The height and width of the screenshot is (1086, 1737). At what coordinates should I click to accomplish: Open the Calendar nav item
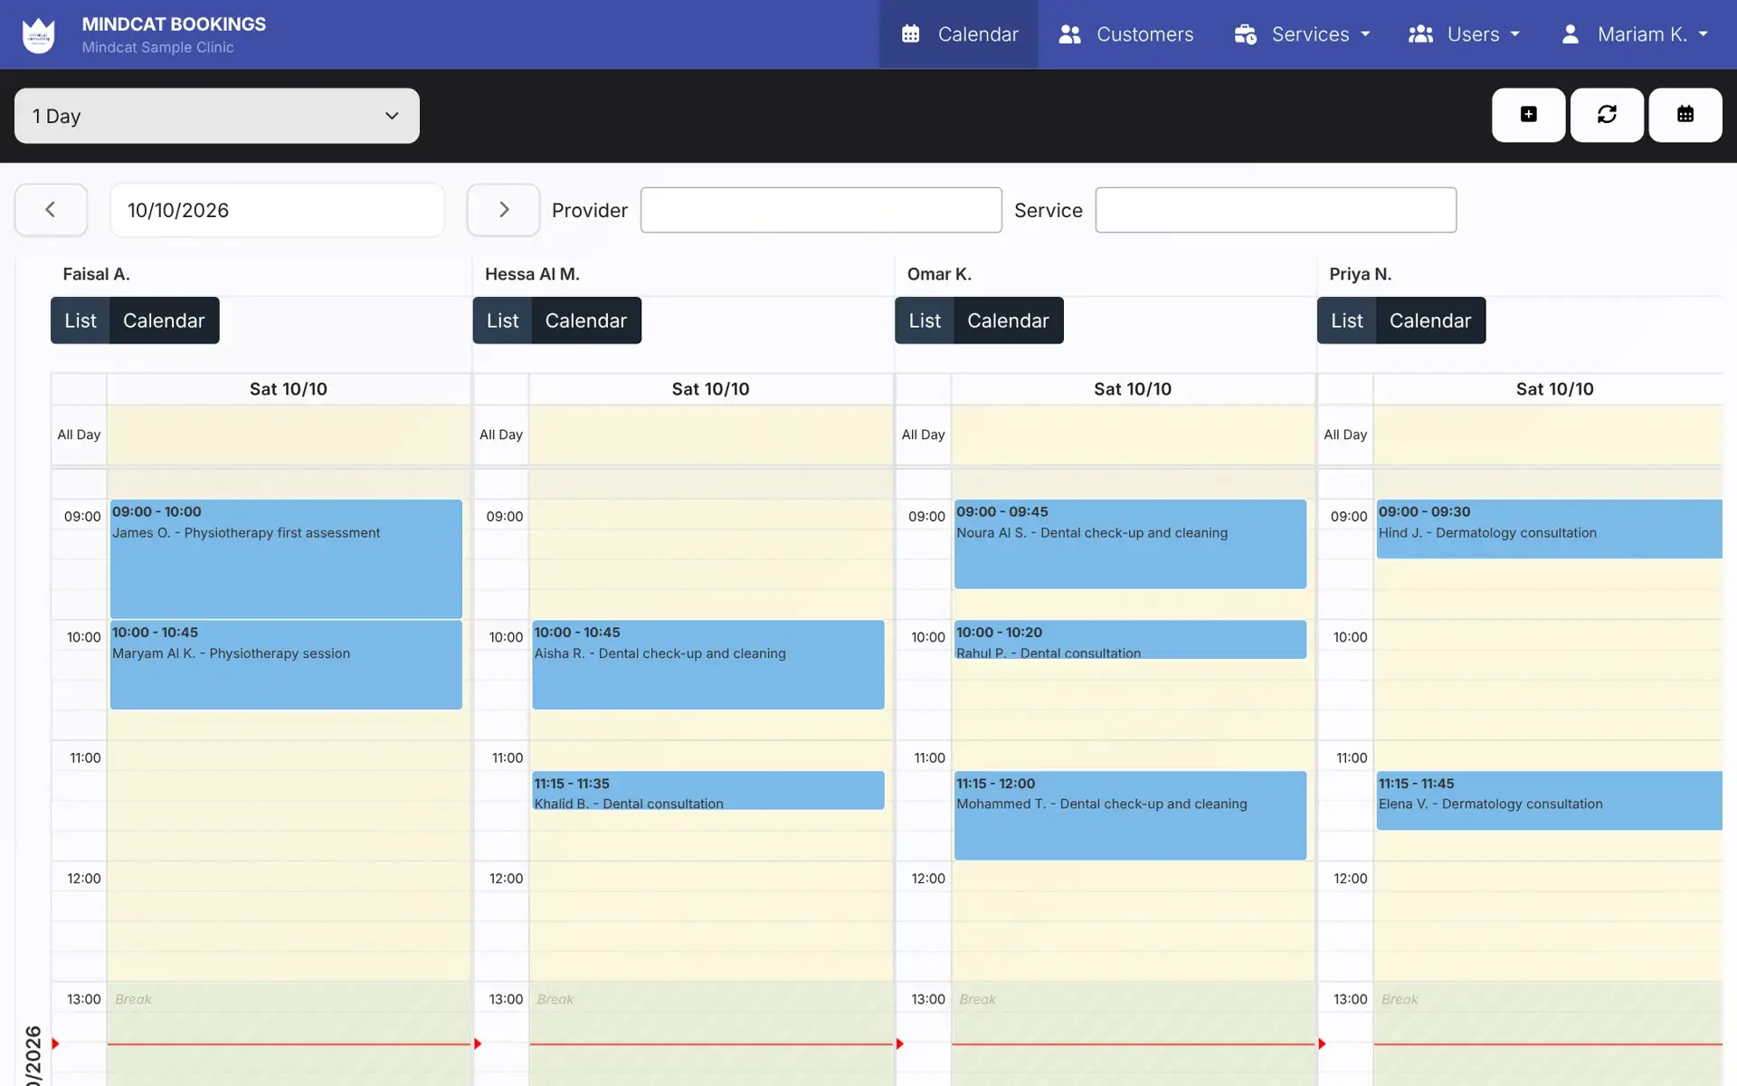click(959, 34)
